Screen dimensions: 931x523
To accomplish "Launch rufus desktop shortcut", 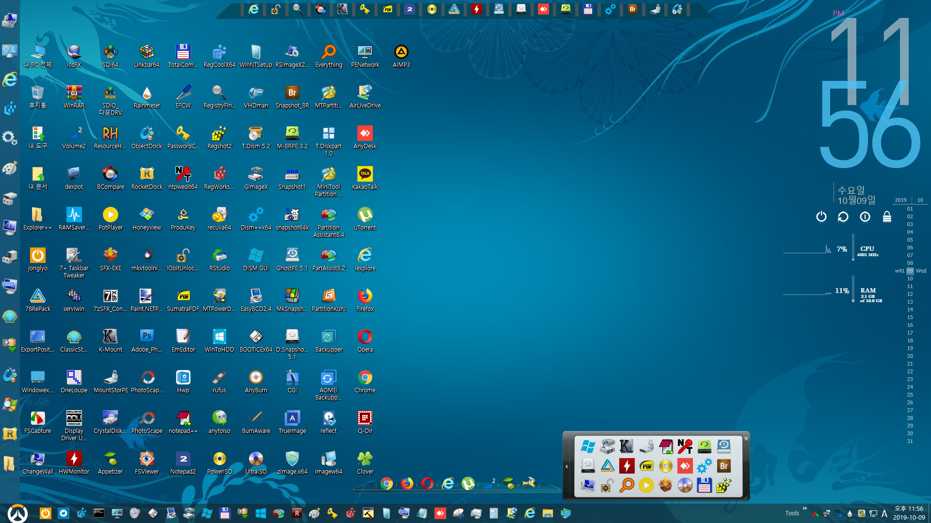I will point(219,381).
